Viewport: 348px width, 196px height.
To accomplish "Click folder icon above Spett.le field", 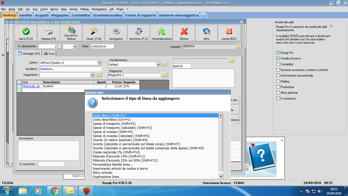I will point(231,60).
